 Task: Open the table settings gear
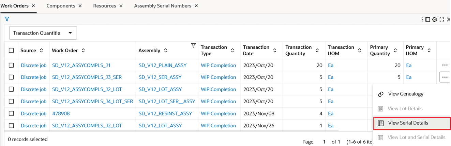[x=435, y=19]
